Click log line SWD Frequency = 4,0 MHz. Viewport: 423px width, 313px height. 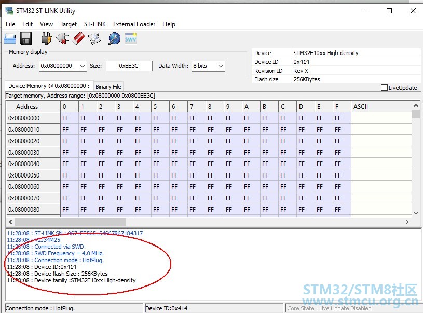[56, 253]
